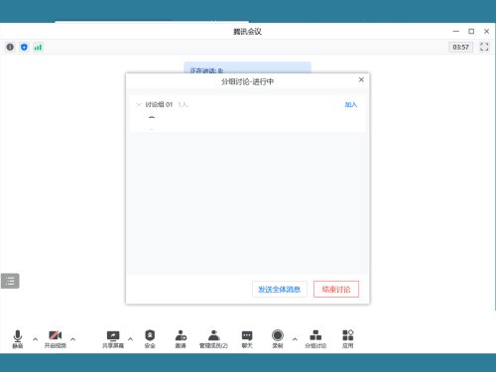This screenshot has height=372, width=496.
Task: Open the side list panel icon
Action: pyautogui.click(x=10, y=281)
